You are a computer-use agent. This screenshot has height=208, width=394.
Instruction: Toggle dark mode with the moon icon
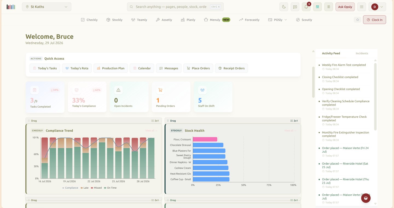[x=284, y=7]
